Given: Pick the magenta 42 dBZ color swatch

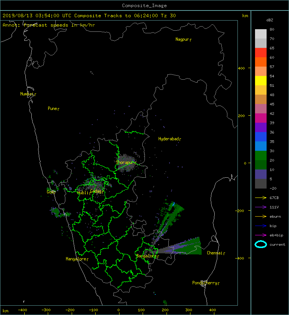Looking at the screenshot, I should (261, 118).
